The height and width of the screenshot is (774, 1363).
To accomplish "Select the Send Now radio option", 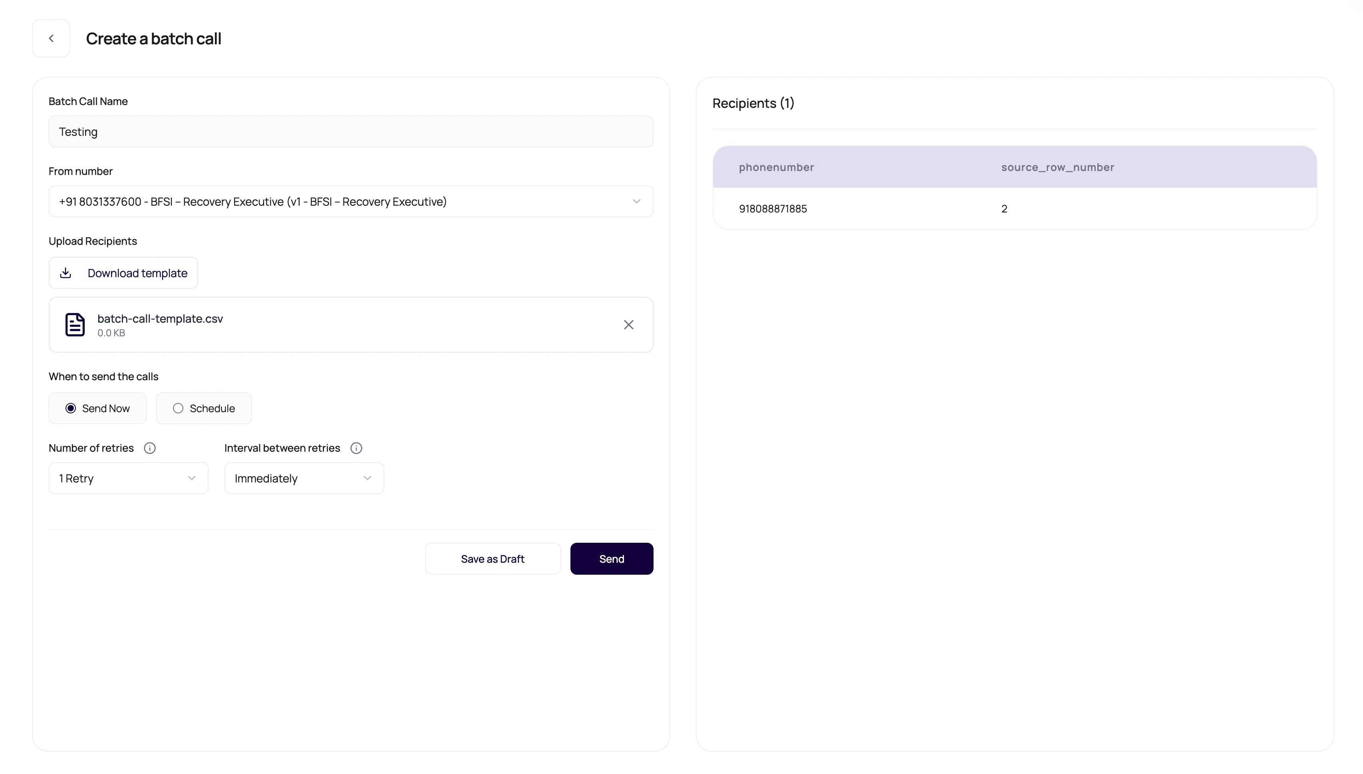I will tap(97, 408).
